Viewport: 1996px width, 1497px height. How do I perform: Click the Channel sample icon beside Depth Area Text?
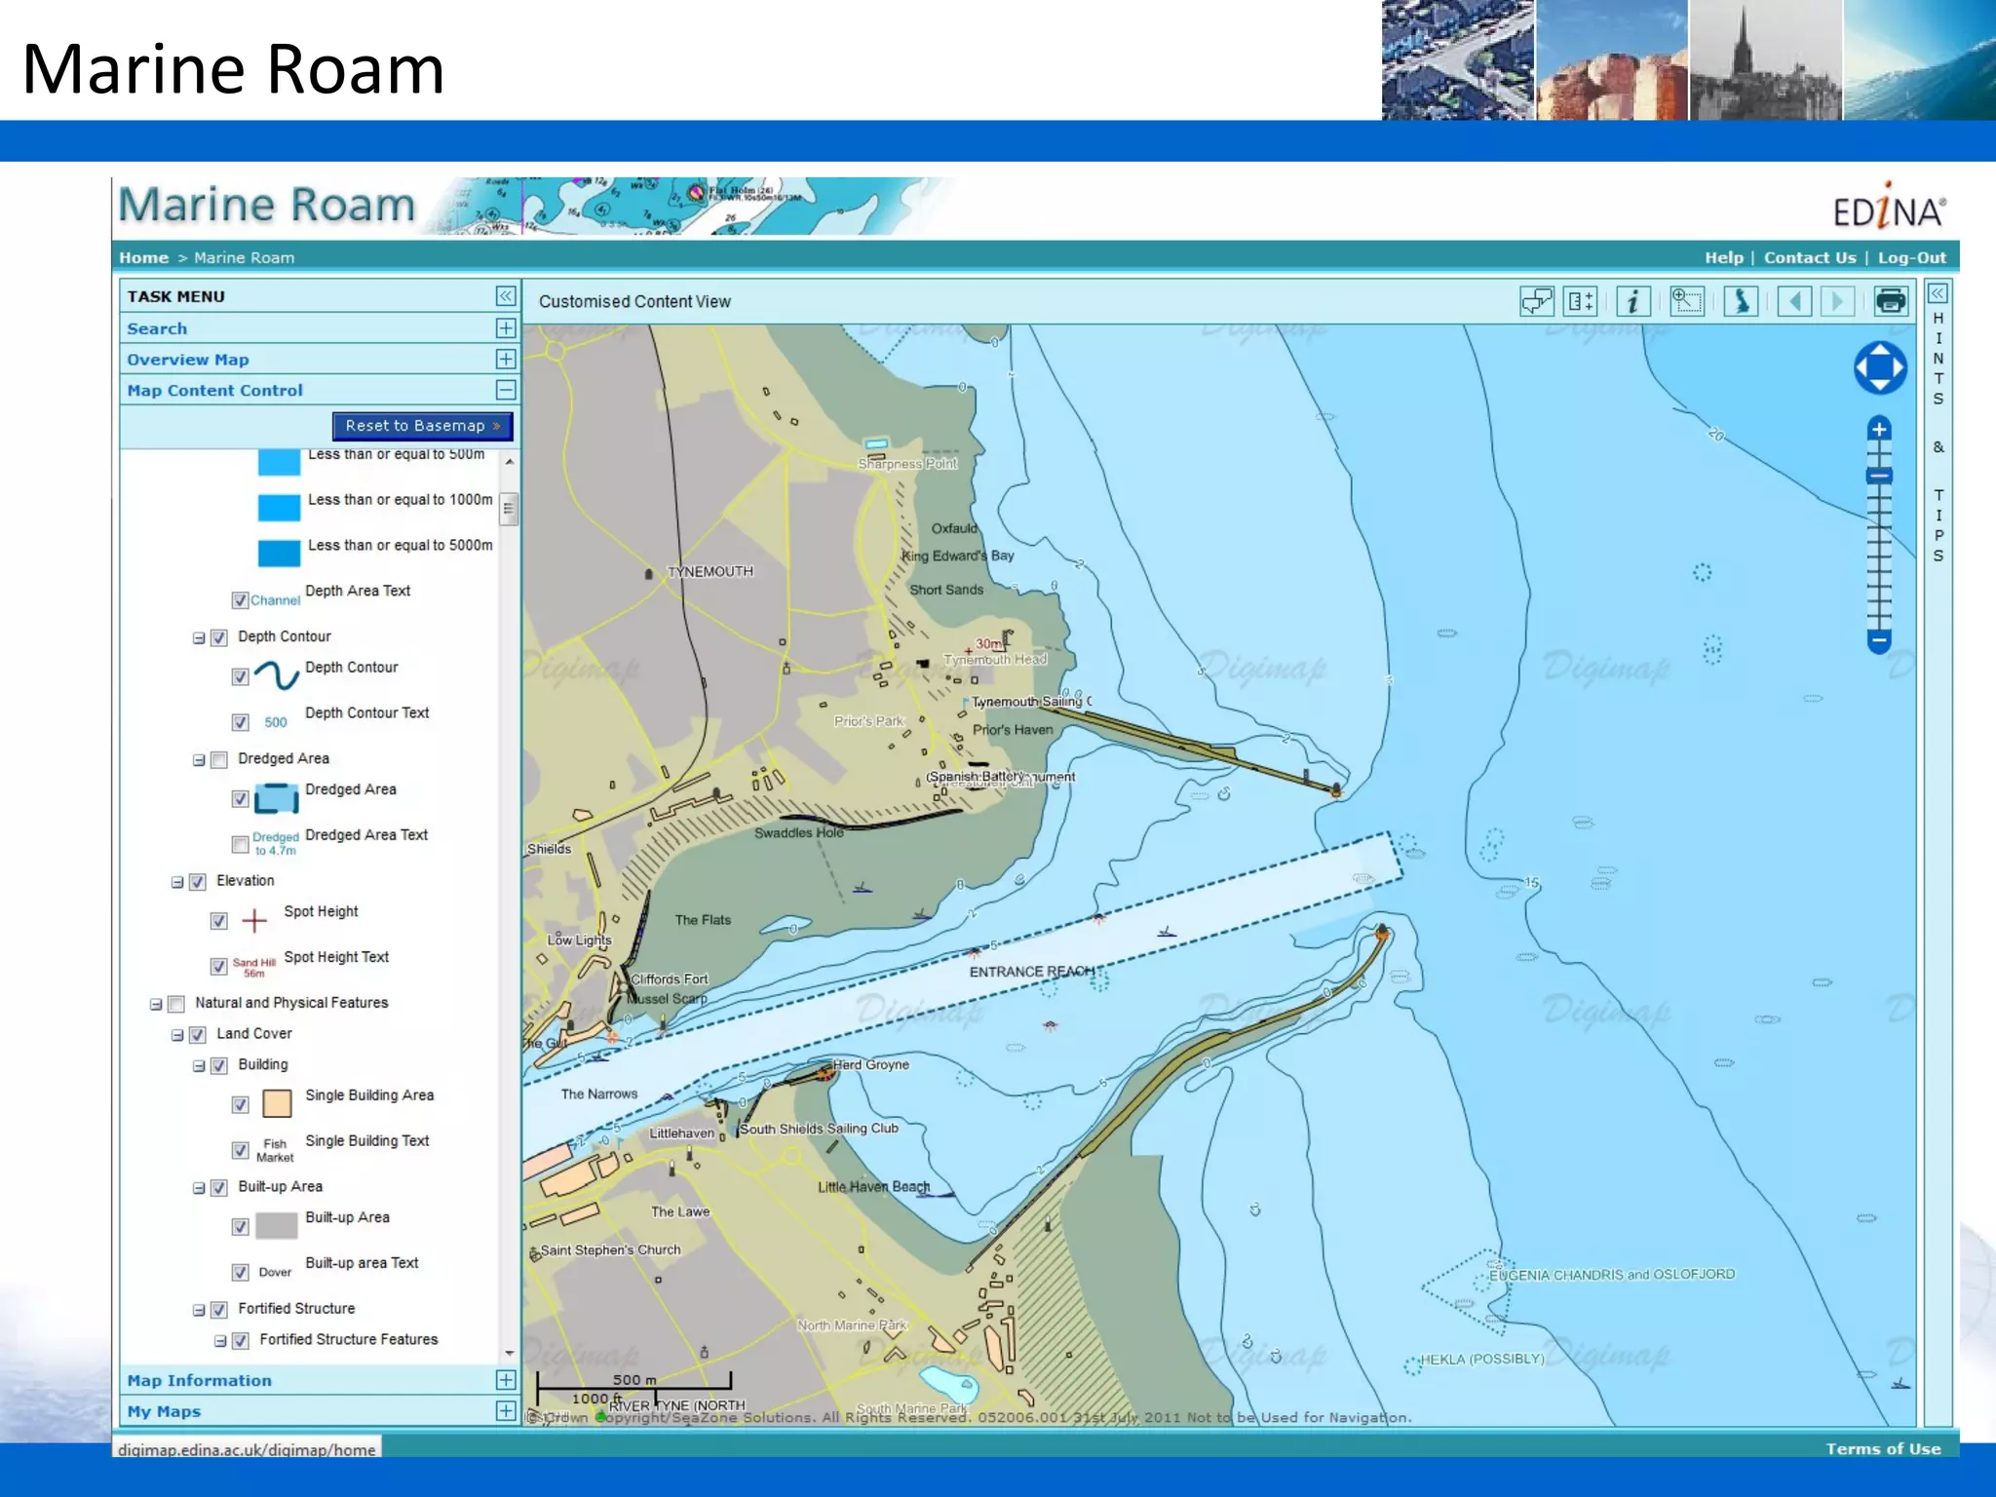click(x=275, y=600)
